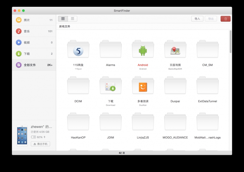Switch to grid view

point(63,19)
